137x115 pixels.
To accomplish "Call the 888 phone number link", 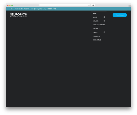I will (52, 9).
